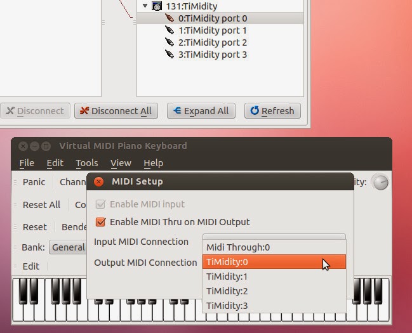
Task: Open the Bank General dropdown
Action: [x=68, y=247]
